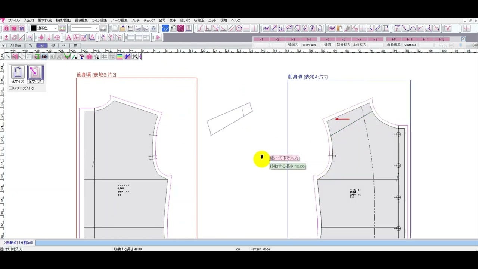Click the pink star icon
This screenshot has height=269, width=478.
point(90,57)
